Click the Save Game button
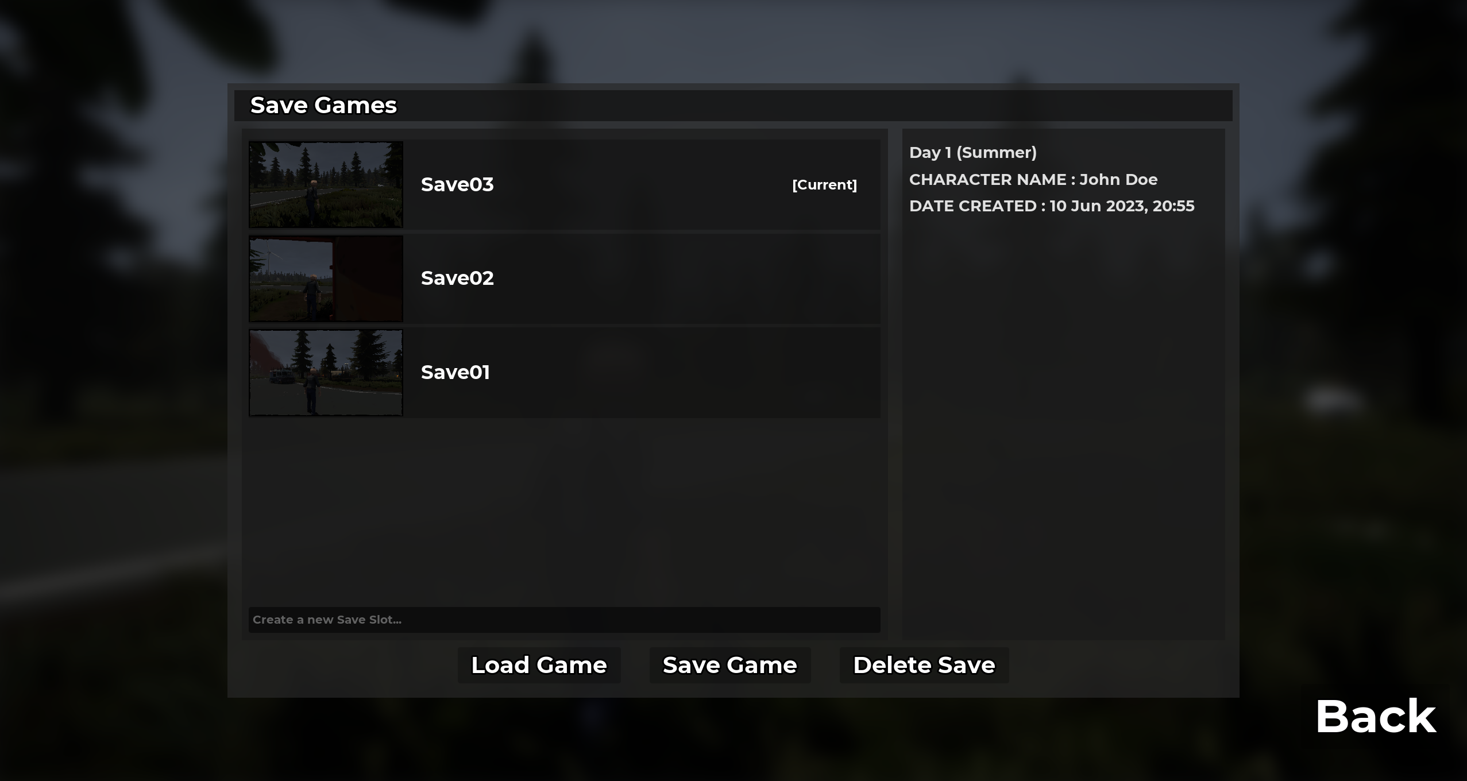Image resolution: width=1467 pixels, height=781 pixels. pyautogui.click(x=730, y=665)
